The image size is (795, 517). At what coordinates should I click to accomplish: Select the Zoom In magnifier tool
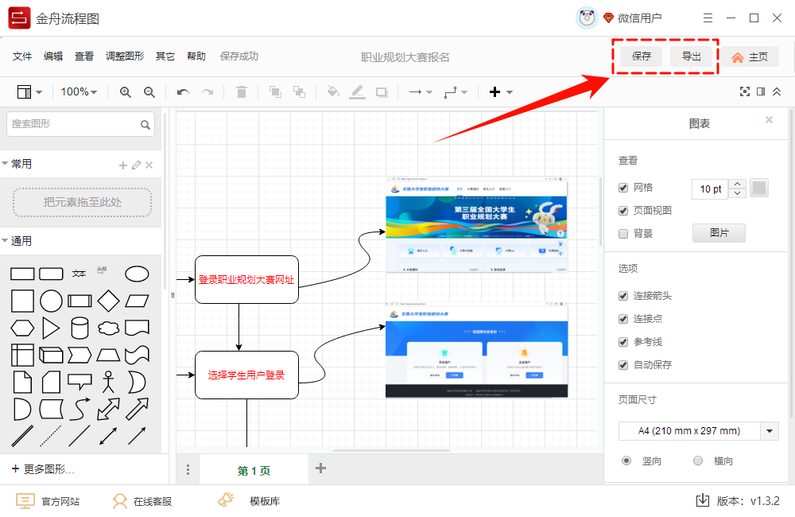coord(125,92)
